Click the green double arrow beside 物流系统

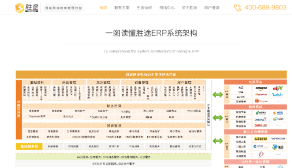pyautogui.click(x=217, y=118)
